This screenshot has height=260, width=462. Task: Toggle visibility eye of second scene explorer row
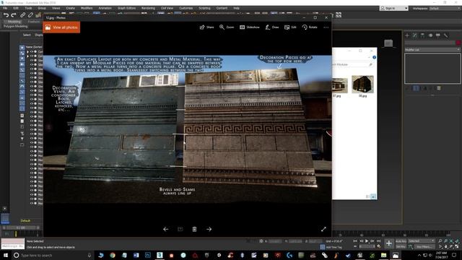32,56
